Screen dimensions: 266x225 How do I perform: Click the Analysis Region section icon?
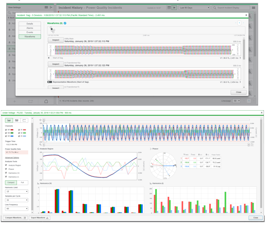pos(38,149)
